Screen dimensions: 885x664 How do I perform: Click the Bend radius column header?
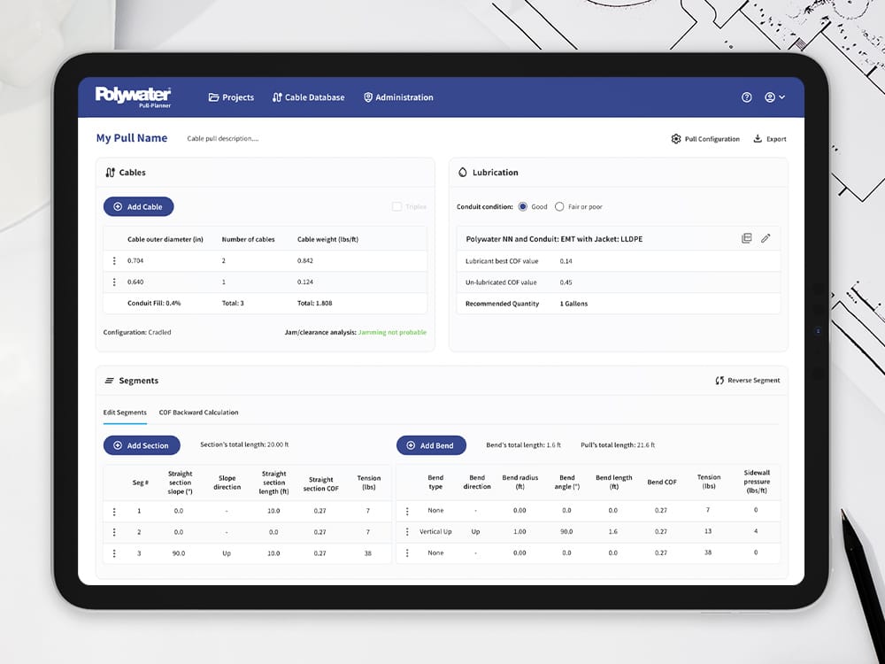tap(520, 483)
